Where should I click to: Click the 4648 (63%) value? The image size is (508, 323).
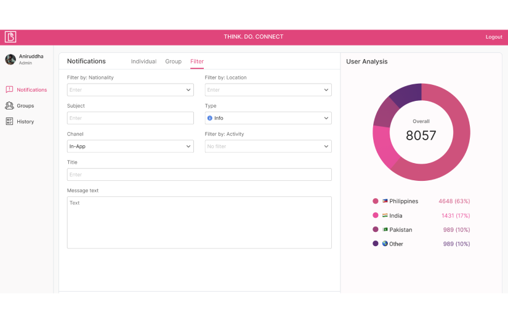click(454, 201)
